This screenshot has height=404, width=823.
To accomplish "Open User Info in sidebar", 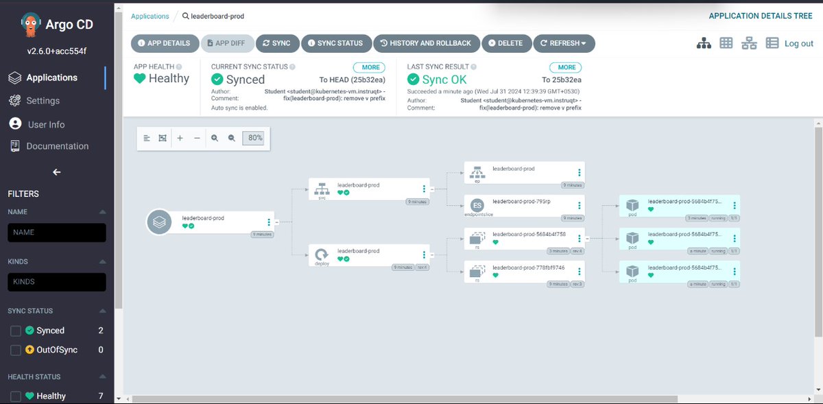I will click(14, 124).
